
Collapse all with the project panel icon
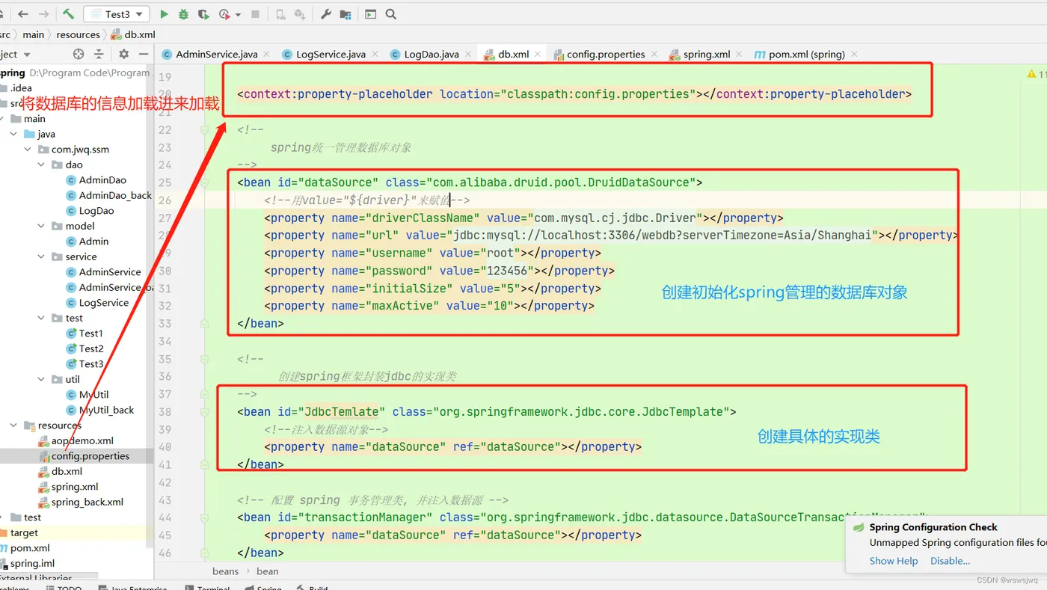point(99,55)
